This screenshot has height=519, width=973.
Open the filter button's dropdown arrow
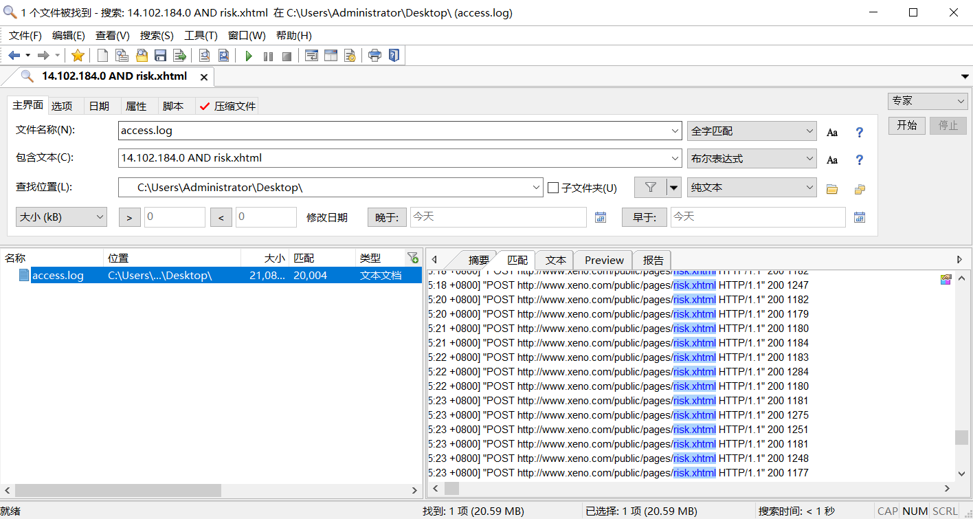coord(674,187)
